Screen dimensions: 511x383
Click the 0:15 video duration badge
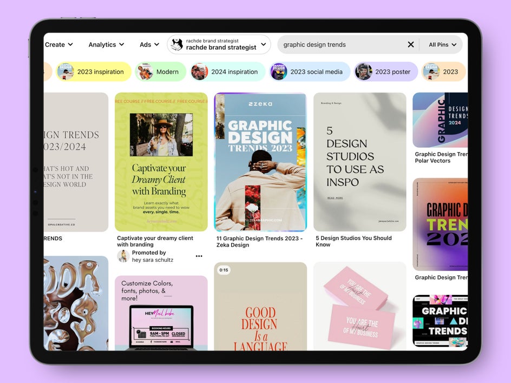(x=224, y=270)
